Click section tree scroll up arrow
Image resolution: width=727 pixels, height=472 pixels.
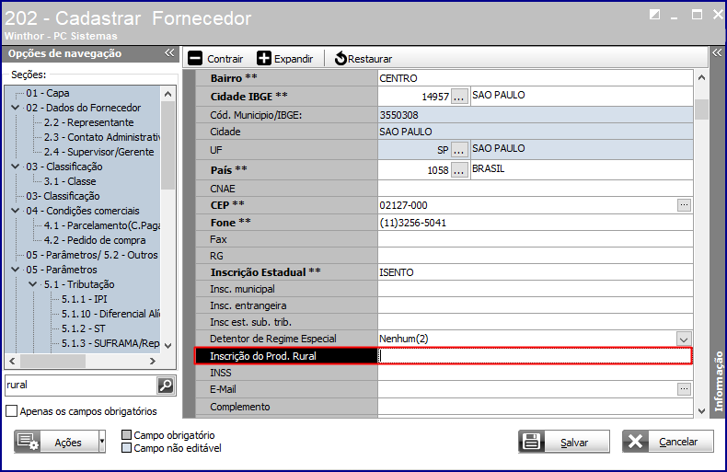[x=167, y=94]
